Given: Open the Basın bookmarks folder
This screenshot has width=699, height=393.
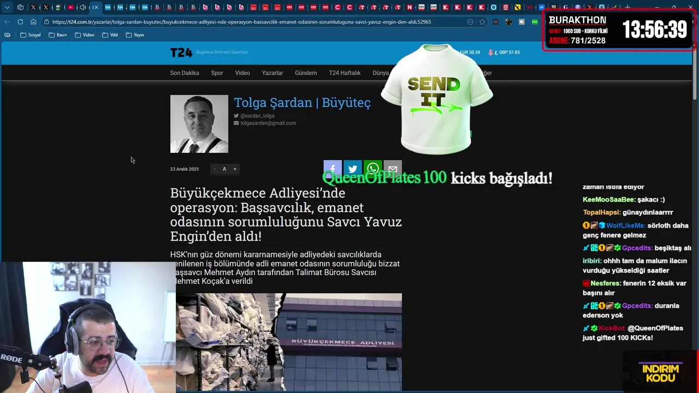Looking at the screenshot, I should 58,35.
